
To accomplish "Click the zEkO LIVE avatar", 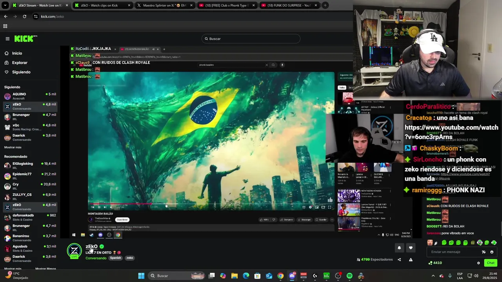I will (x=74, y=251).
